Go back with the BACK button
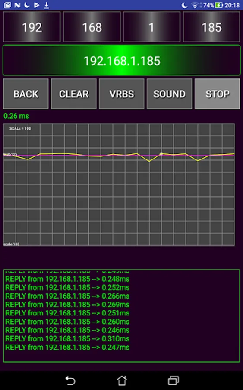 tap(26, 94)
